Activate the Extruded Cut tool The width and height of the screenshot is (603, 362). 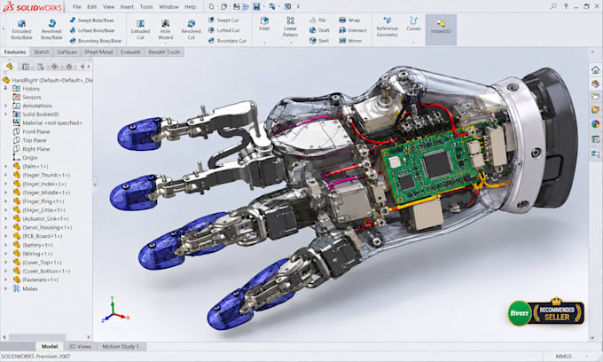[140, 29]
